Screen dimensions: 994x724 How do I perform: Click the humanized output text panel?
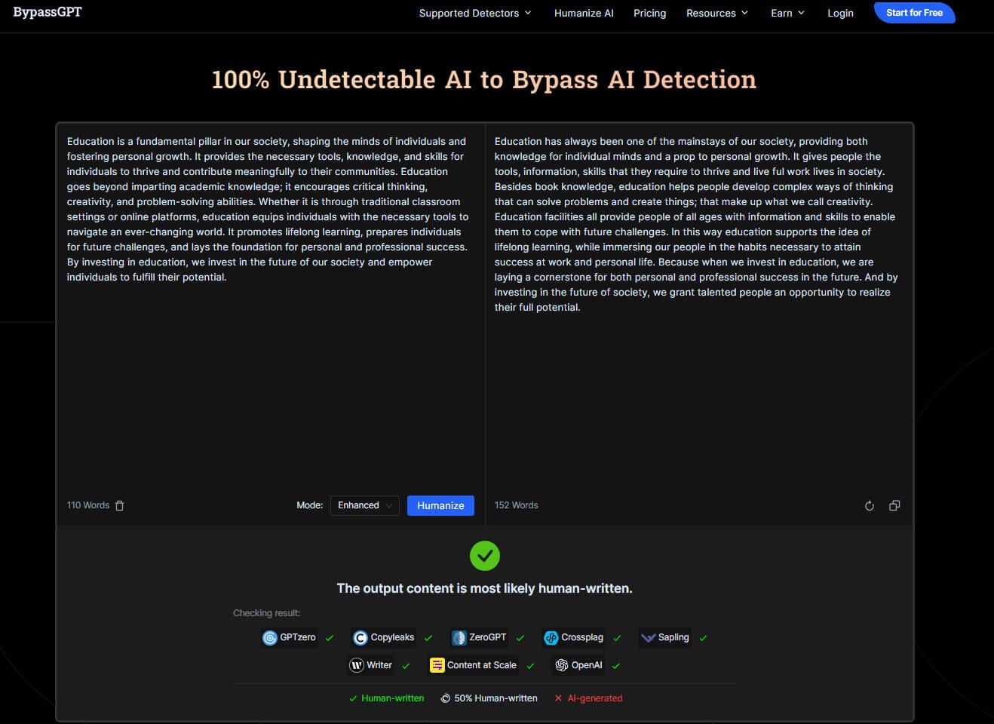click(x=698, y=309)
